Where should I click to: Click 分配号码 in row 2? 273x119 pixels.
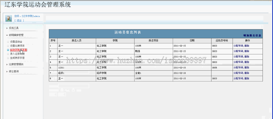[238, 51]
